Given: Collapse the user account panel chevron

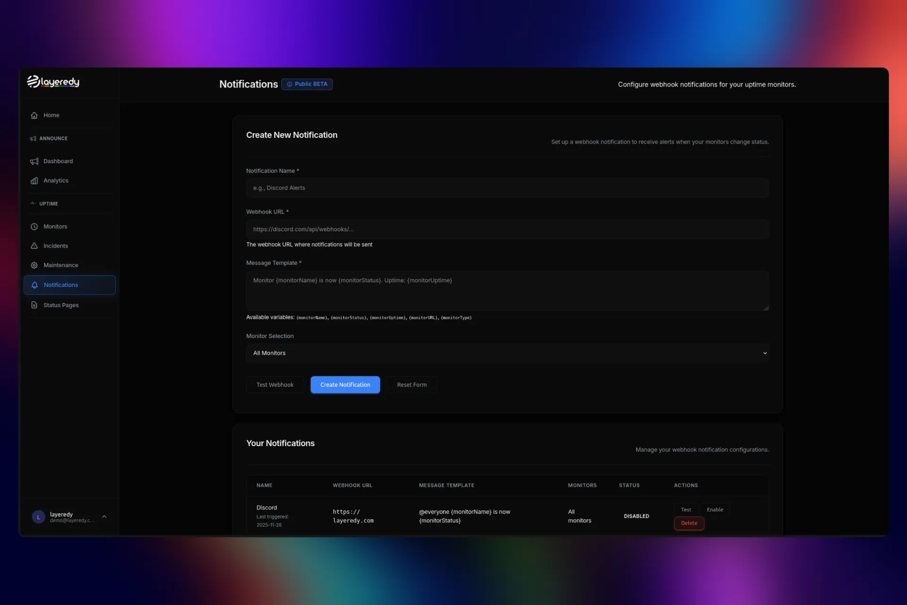Looking at the screenshot, I should pyautogui.click(x=104, y=516).
